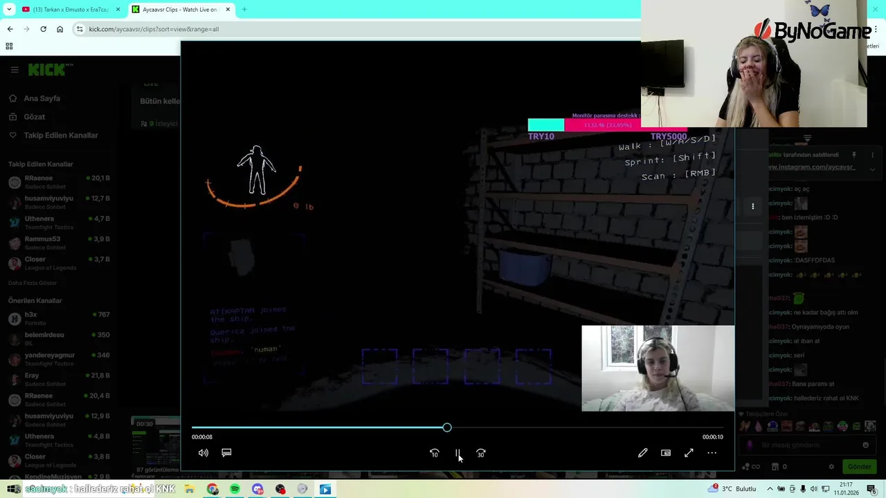Screen dimensions: 886x498
Task: Open the Rammus53 channel
Action: [x=59, y=243]
